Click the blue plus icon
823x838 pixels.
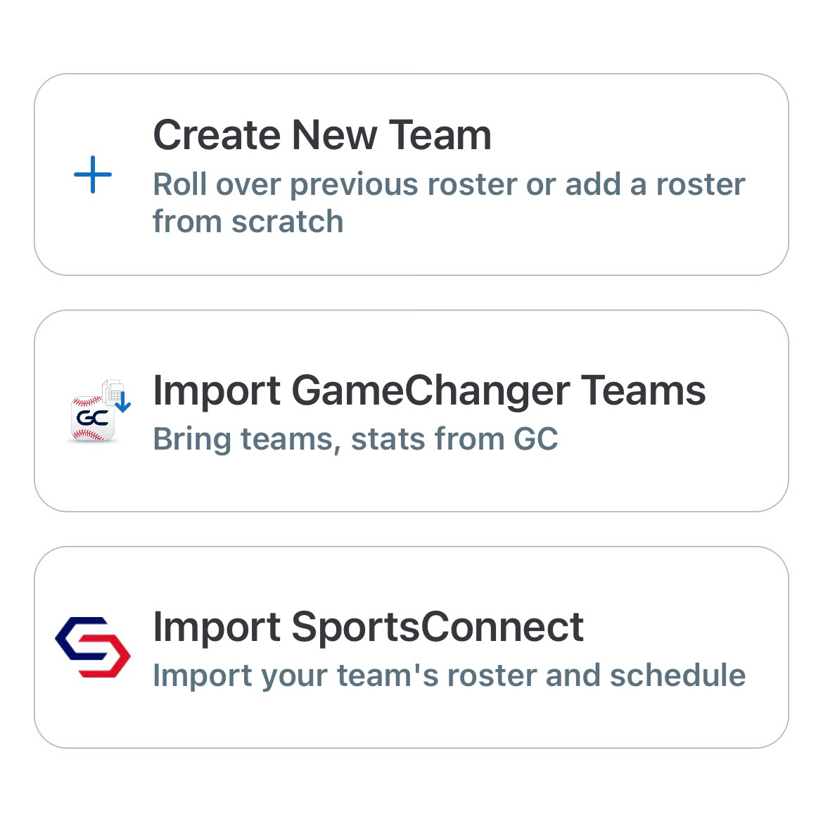pyautogui.click(x=93, y=174)
